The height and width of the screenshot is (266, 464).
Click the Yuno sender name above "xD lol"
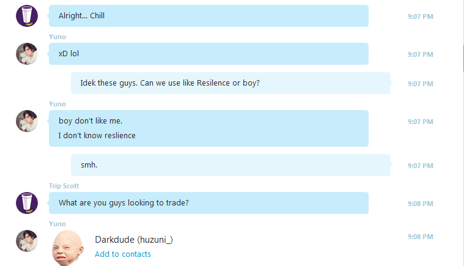tap(57, 37)
